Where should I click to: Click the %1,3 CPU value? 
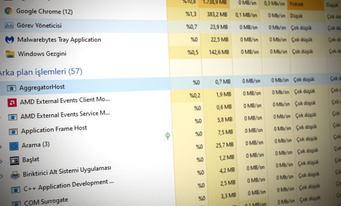191,14
